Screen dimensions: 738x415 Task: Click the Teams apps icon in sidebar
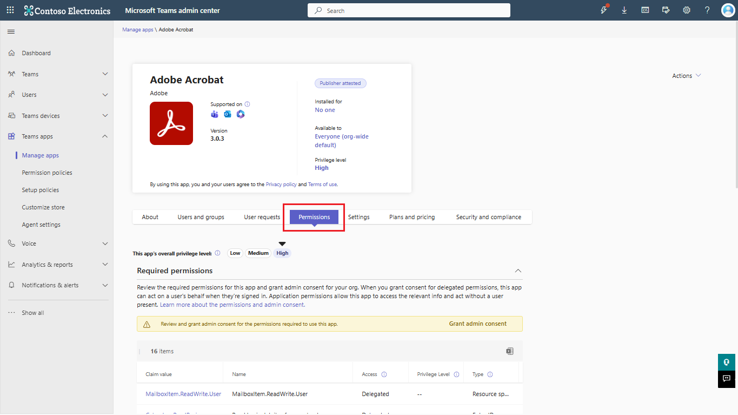[11, 136]
